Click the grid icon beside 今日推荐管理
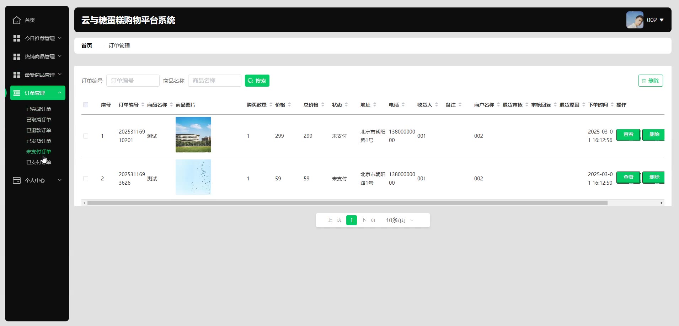Image resolution: width=679 pixels, height=326 pixels. [x=17, y=38]
